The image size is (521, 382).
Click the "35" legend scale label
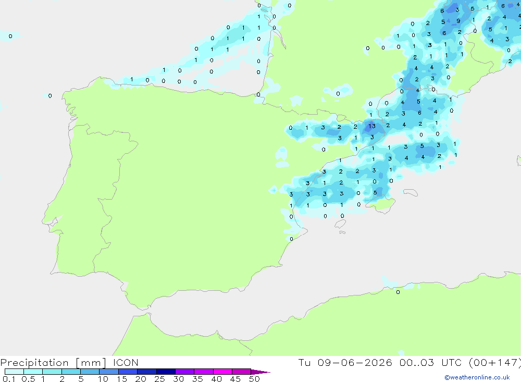point(197,379)
